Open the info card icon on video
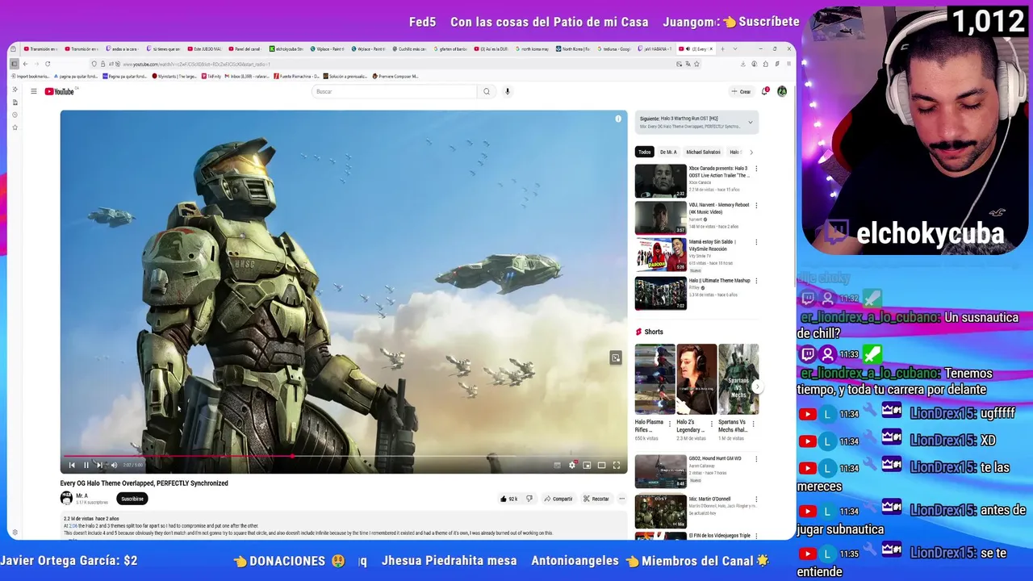The image size is (1033, 581). pyautogui.click(x=618, y=119)
